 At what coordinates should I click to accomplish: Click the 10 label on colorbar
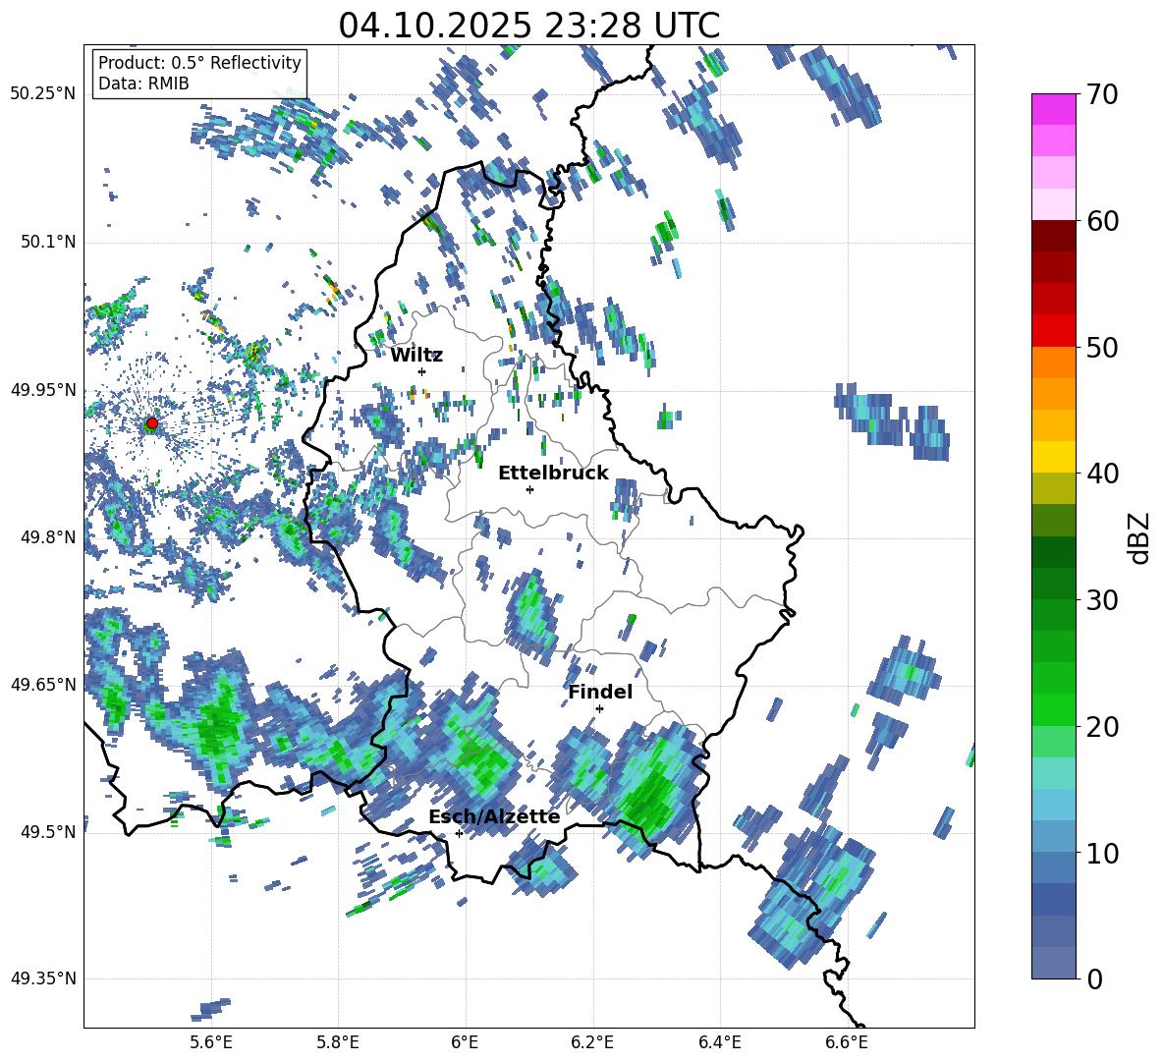pos(1101,854)
